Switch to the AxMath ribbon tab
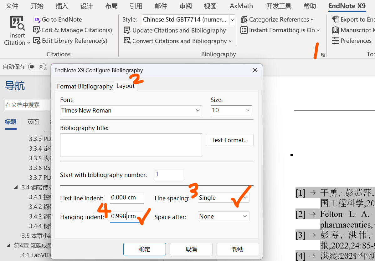375x261 pixels. 241,6
